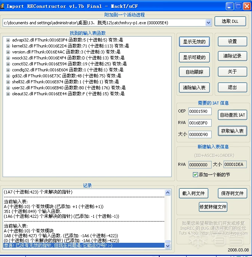Select the comdlg32.dll FThunk:0016E604 row
The height and width of the screenshot is (257, 252).
pos(68,70)
